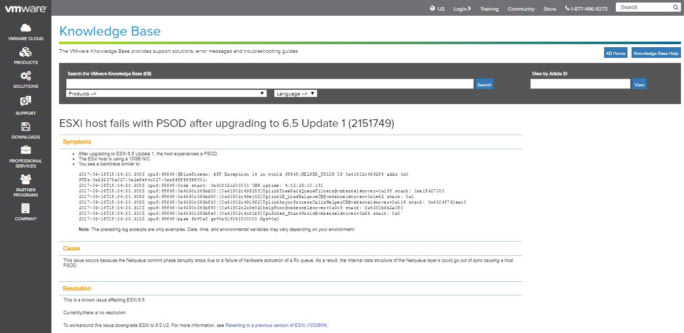Click the Knowledge Base page heading
Screen dimensions: 684x333
tap(110, 31)
